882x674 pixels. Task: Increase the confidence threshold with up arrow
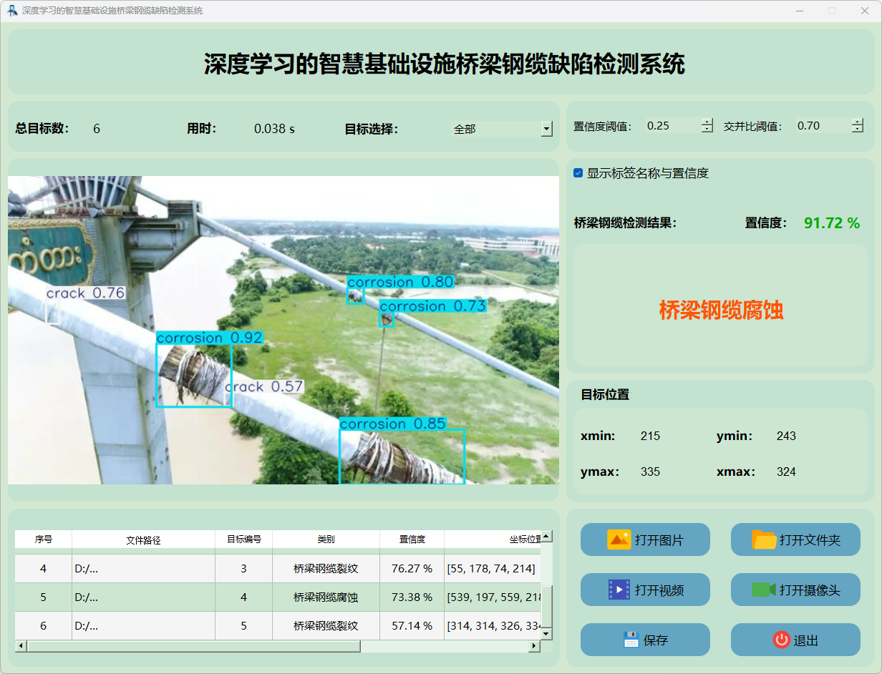pyautogui.click(x=707, y=122)
